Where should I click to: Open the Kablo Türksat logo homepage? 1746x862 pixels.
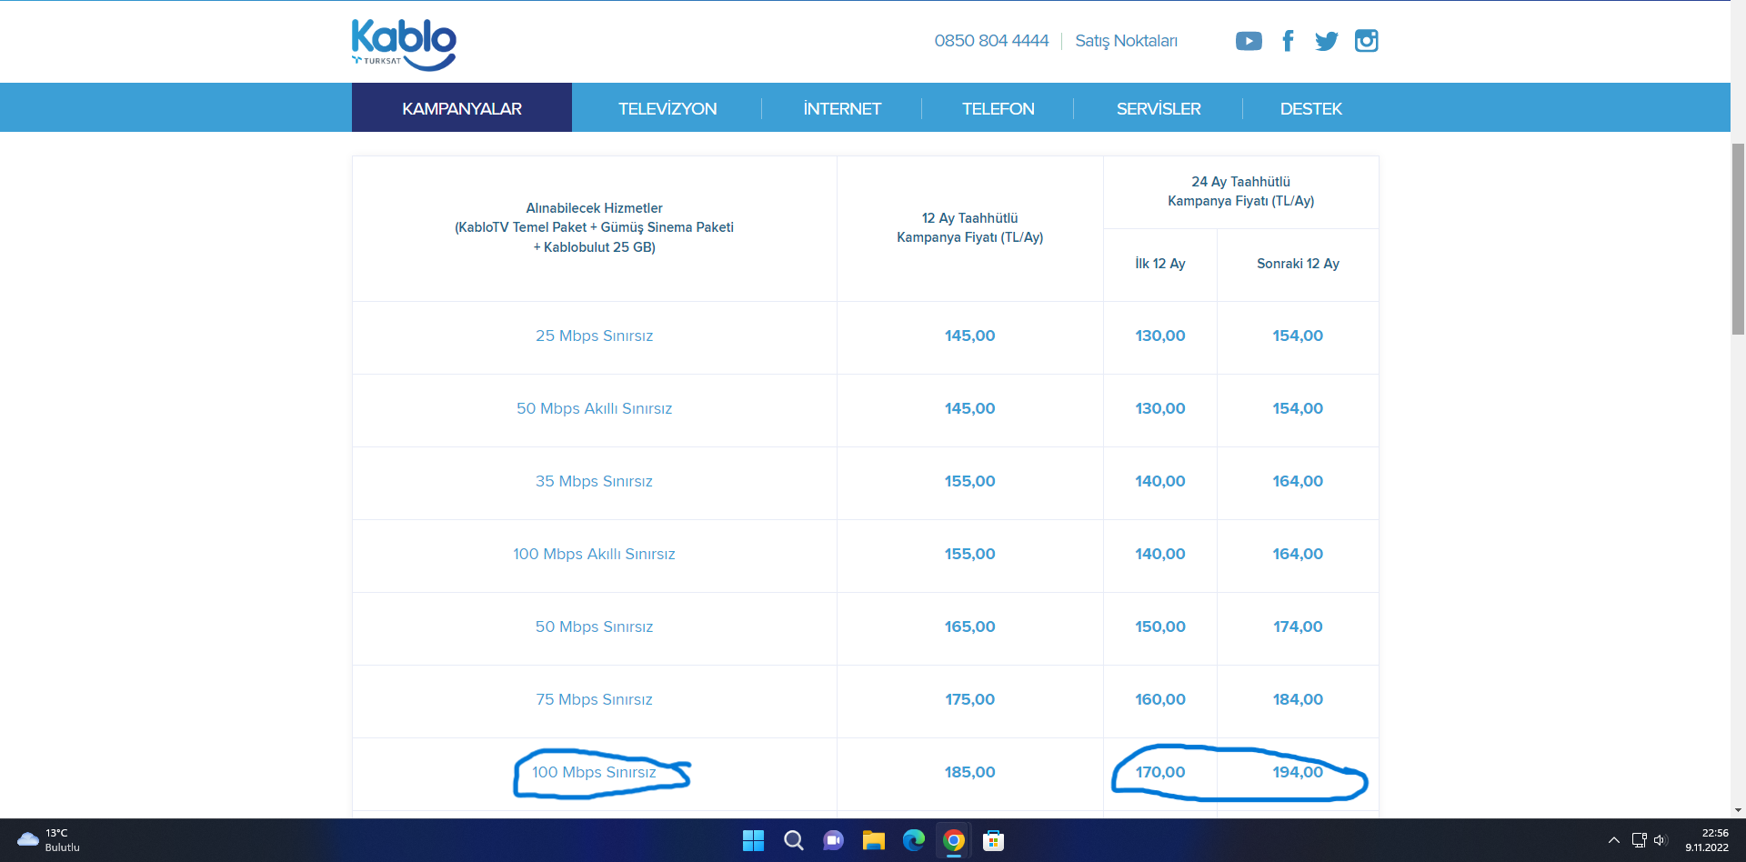tap(404, 44)
